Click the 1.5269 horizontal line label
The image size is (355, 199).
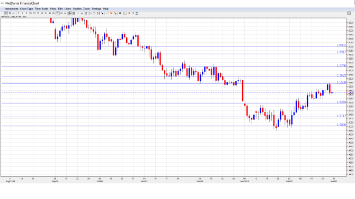341,102
